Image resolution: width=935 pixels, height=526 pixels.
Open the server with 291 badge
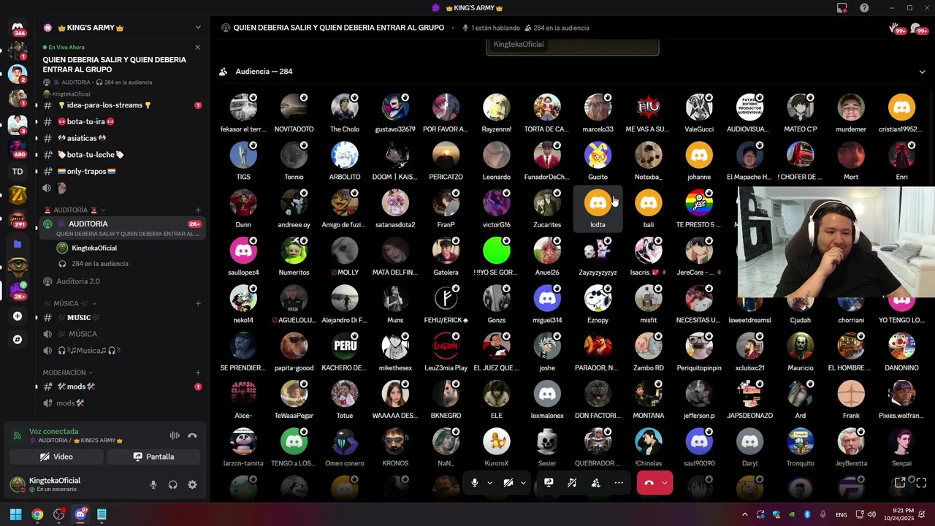pos(18,220)
